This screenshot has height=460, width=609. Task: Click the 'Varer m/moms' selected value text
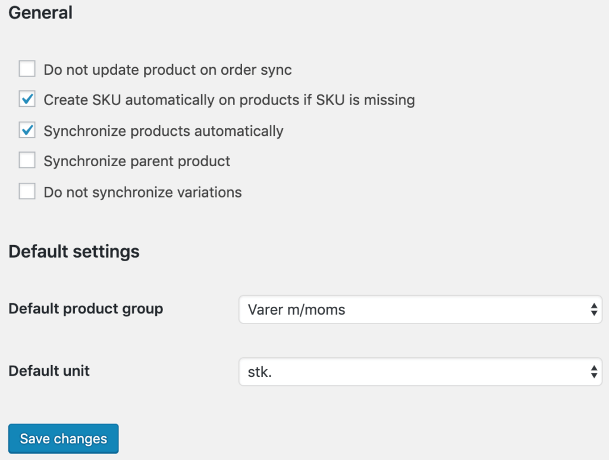coord(296,310)
